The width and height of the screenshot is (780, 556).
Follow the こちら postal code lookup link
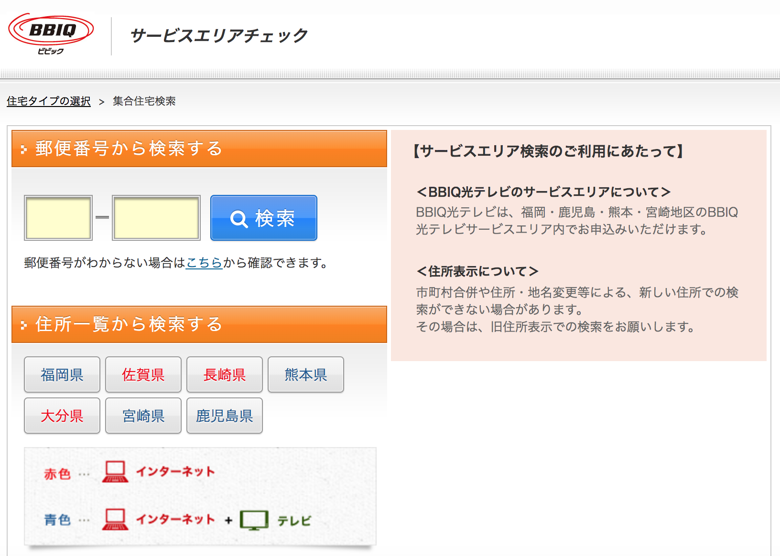pos(204,263)
